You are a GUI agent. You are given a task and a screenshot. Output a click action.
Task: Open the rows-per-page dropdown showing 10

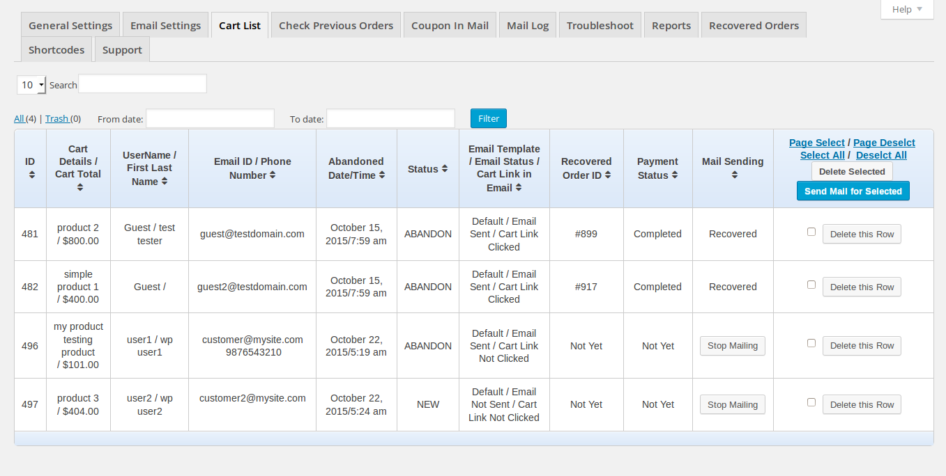click(31, 85)
